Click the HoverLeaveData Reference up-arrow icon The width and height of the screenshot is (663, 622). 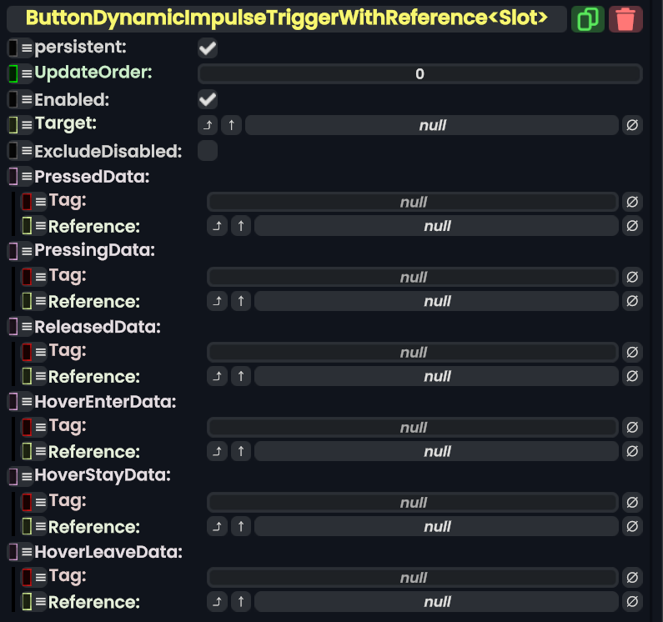click(241, 601)
